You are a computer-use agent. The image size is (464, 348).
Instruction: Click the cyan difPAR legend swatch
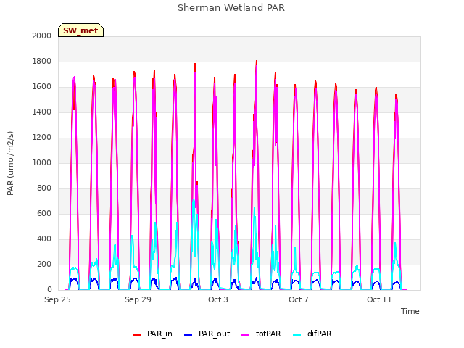[x=297, y=335]
